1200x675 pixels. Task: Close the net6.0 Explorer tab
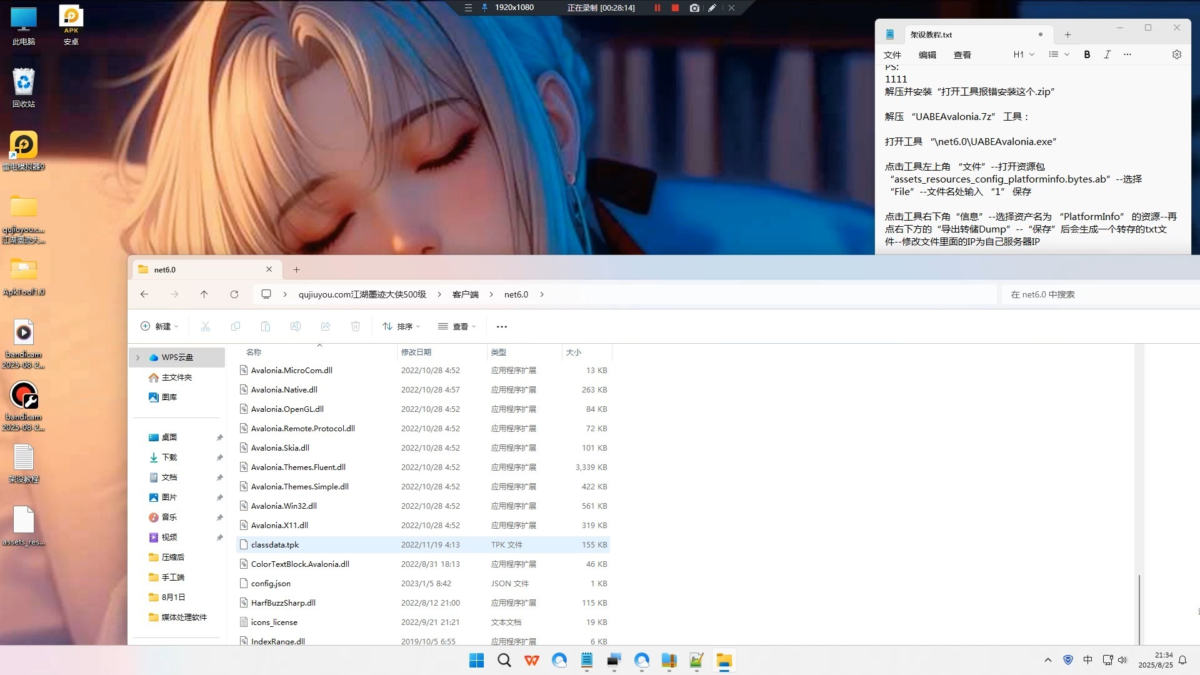point(269,269)
